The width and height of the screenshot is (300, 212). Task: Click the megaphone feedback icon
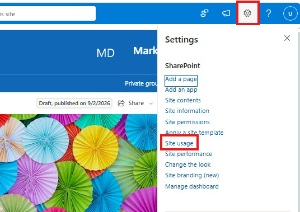226,13
